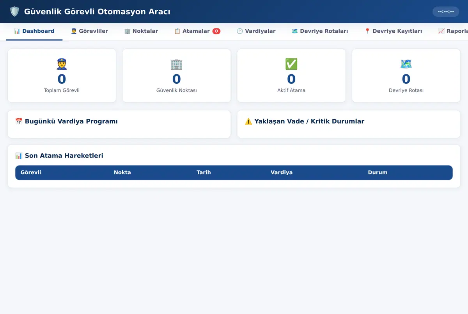Viewport: 468px width, 314px height.
Task: Click the clock display in header
Action: click(x=446, y=12)
